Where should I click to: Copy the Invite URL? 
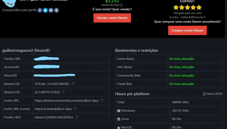(102, 101)
